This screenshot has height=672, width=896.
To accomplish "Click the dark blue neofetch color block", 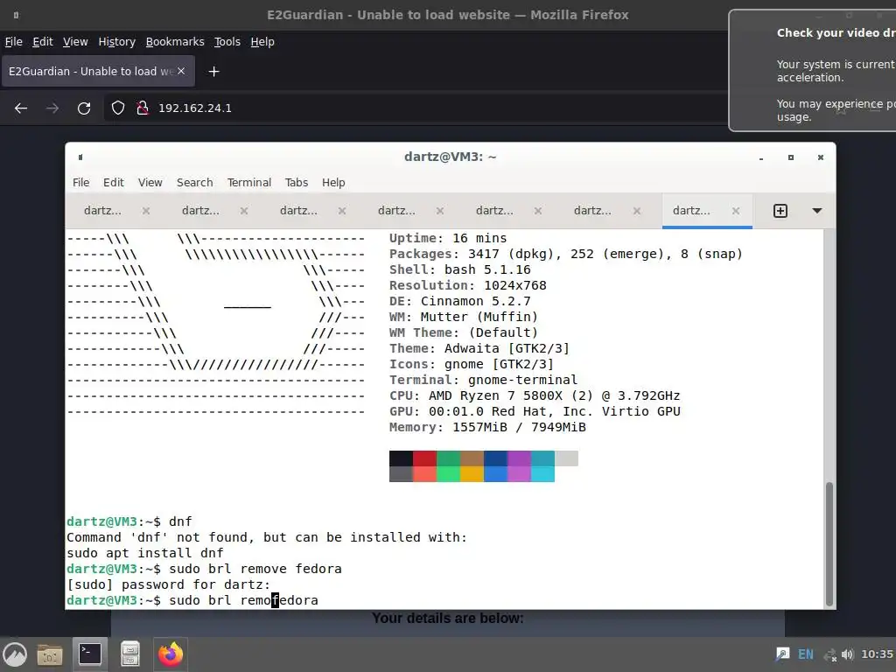I will coord(495,458).
